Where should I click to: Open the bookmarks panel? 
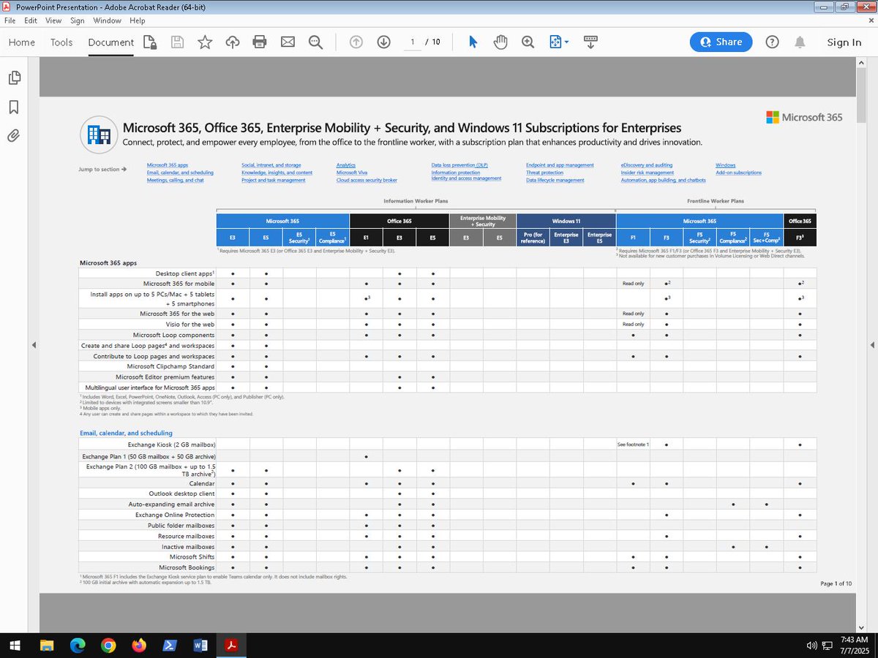[x=14, y=107]
